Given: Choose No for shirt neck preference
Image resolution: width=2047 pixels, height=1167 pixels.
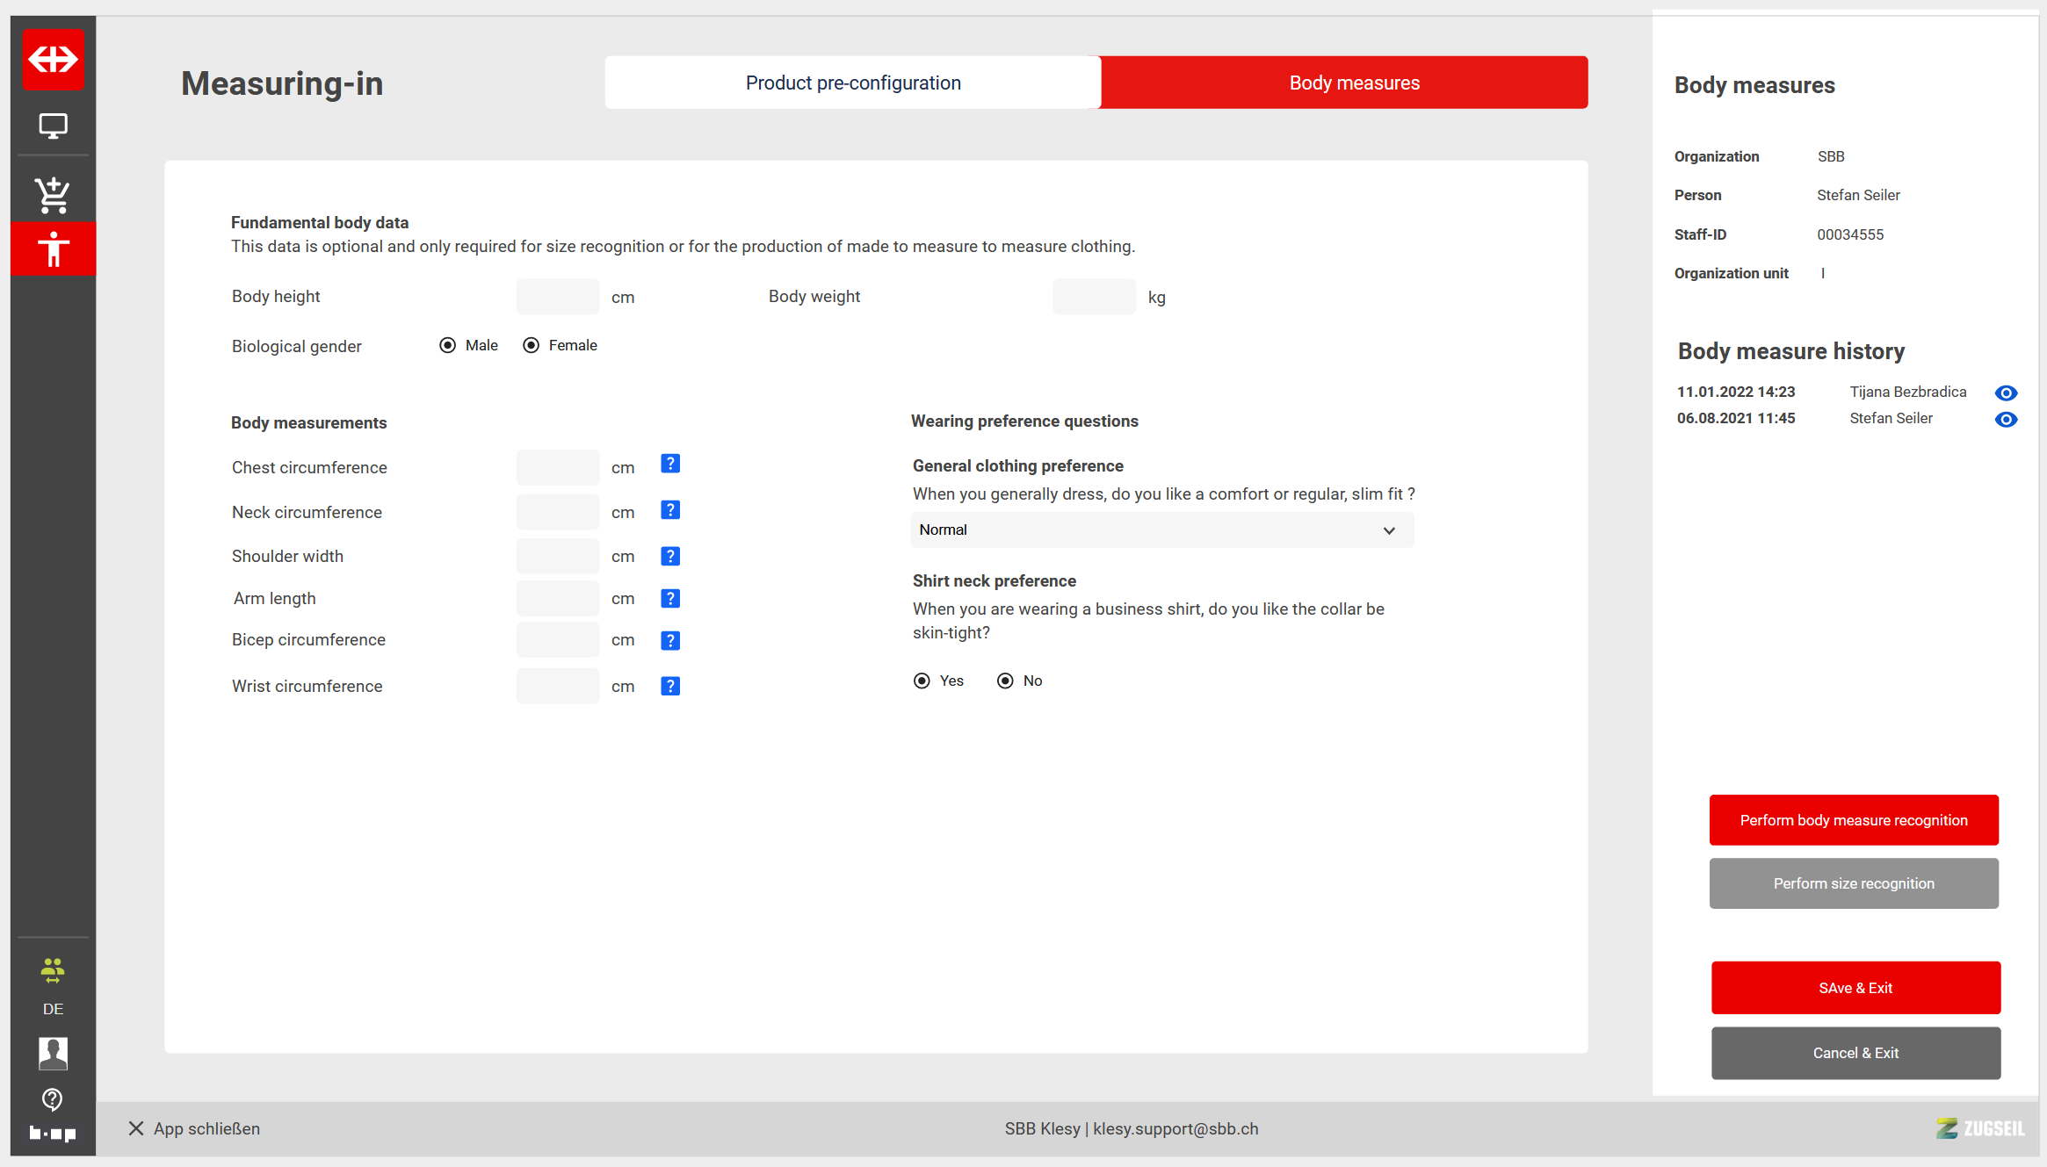Looking at the screenshot, I should [1005, 681].
